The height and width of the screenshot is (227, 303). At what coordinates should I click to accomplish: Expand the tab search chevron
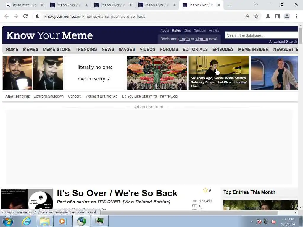(x=255, y=4)
